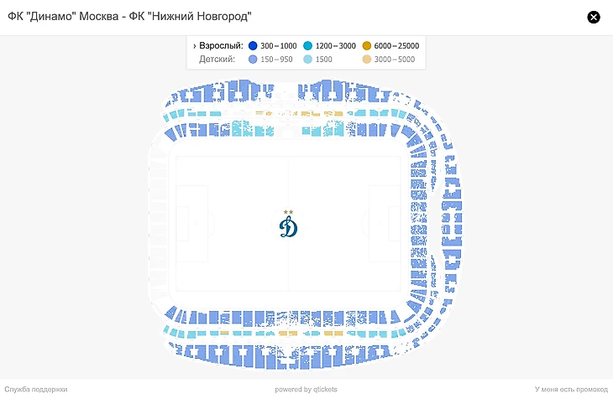
Task: Click gold 6000–25000 price swatch
Action: (x=367, y=45)
